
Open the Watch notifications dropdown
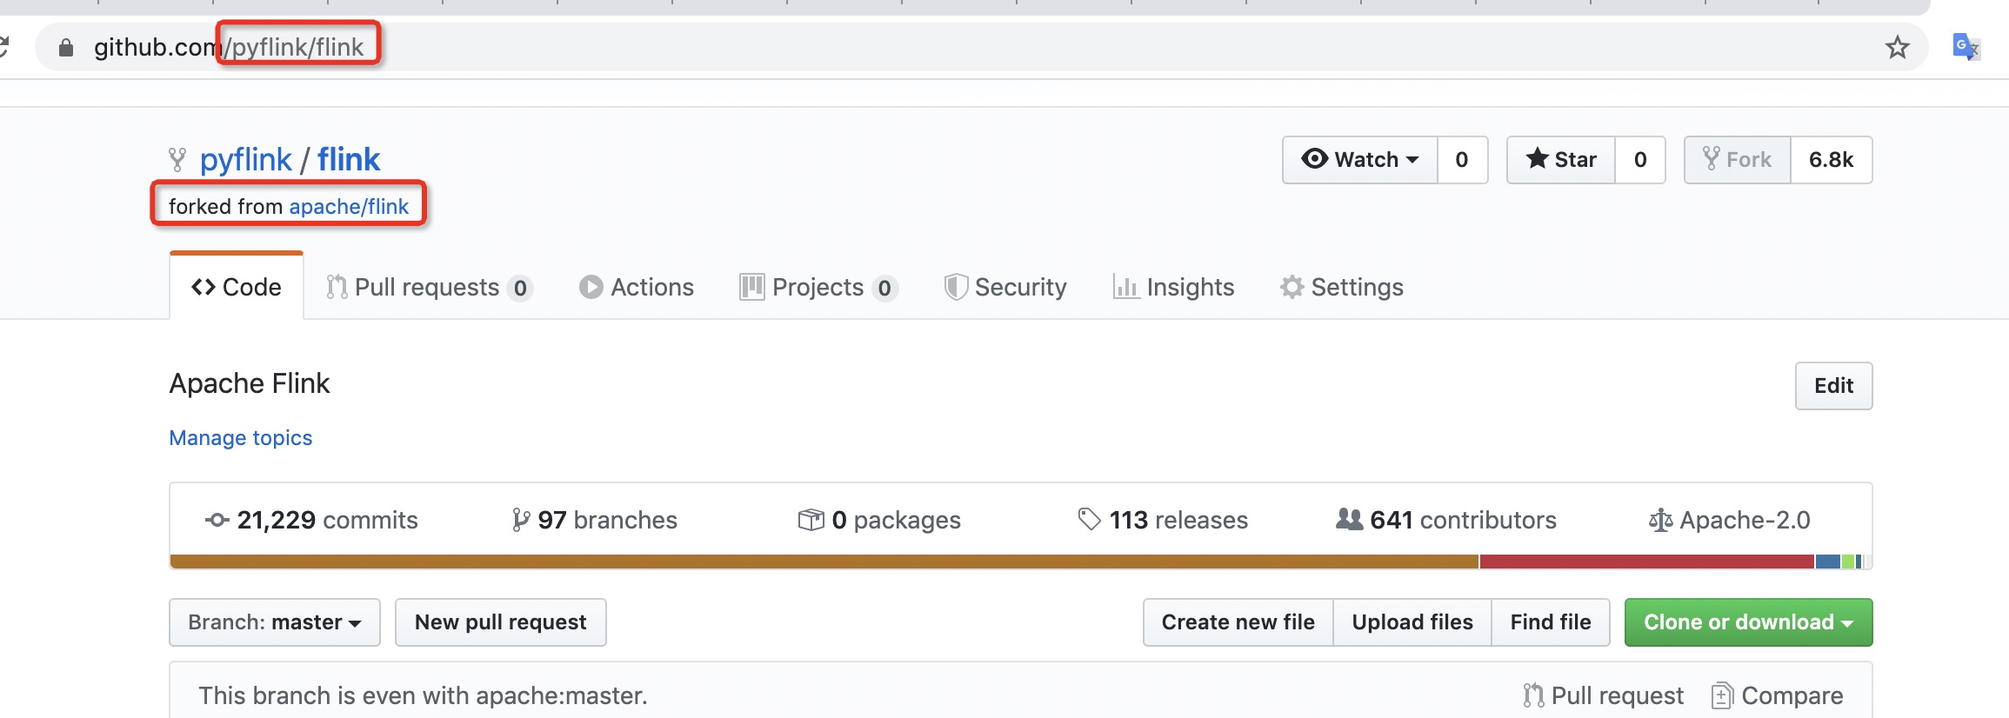pos(1360,160)
